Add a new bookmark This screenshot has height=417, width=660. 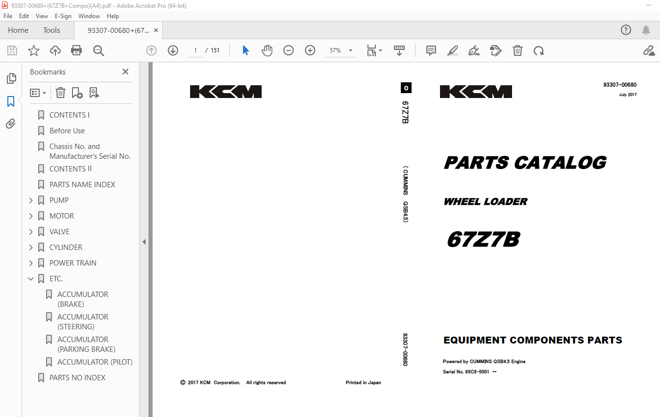[77, 93]
